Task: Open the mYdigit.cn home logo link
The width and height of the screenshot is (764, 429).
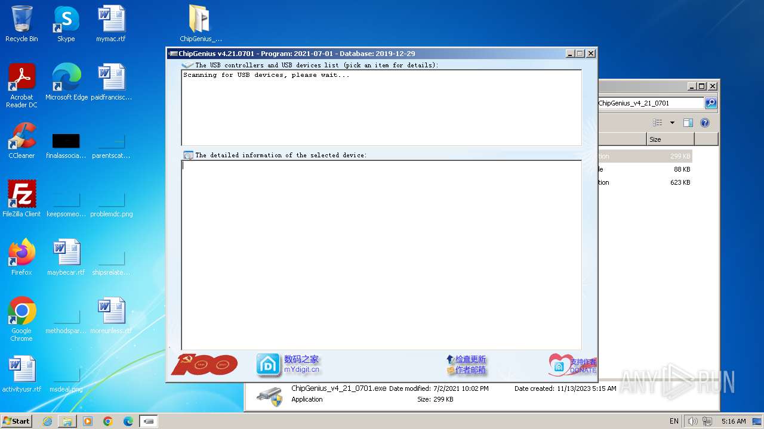Action: (268, 365)
